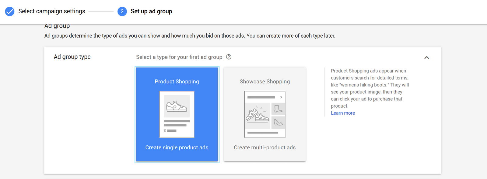Click the arrow icon in showcase illustration
Screen dimensions: 487x179
point(281,97)
